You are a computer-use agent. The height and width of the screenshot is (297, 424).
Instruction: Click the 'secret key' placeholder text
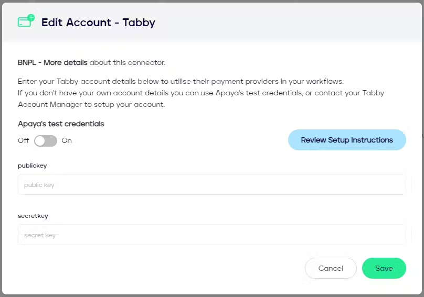(40, 235)
